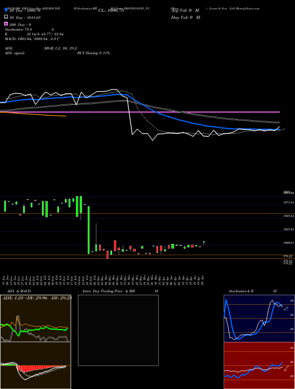295x389 pixels.
Task: Select the '30 Day = 1015.69' legend text
Action: tap(25, 18)
